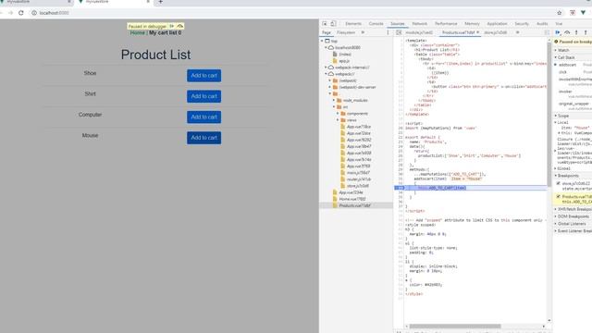Open the Vue devtools panel
Screen dimensions: 592x333
click(559, 24)
